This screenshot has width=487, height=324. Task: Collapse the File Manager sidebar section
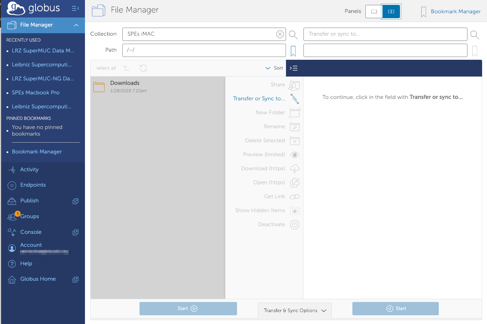[76, 25]
